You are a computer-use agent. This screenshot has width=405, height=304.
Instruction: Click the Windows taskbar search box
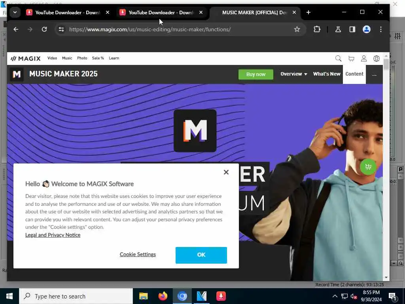pos(76,296)
